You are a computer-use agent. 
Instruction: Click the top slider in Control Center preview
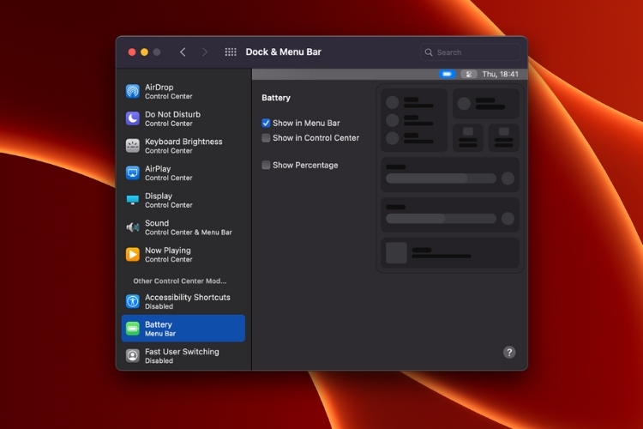(441, 178)
